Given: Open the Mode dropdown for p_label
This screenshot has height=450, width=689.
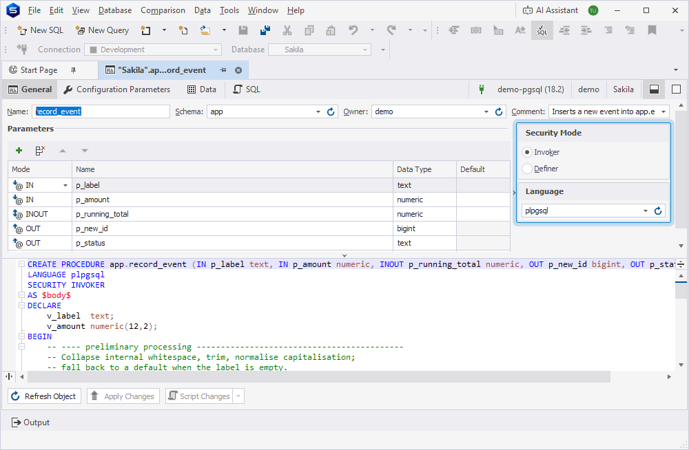Looking at the screenshot, I should coord(65,185).
